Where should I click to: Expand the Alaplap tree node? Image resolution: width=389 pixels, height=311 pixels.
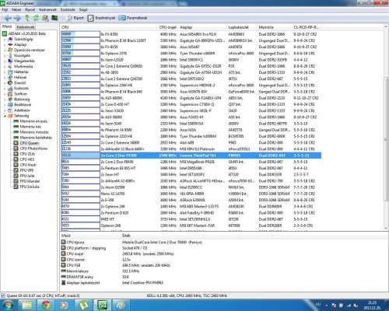click(x=5, y=44)
